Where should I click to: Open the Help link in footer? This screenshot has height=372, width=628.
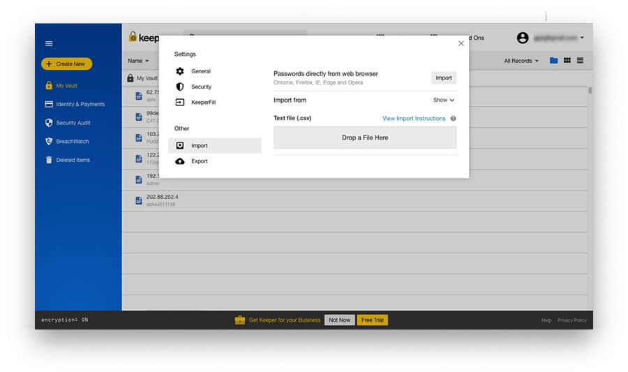pos(546,320)
